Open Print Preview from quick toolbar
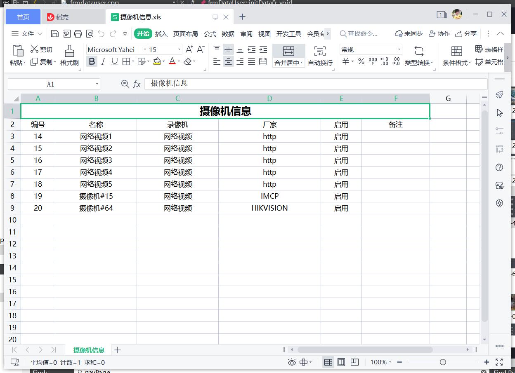515x373 pixels. [90, 34]
